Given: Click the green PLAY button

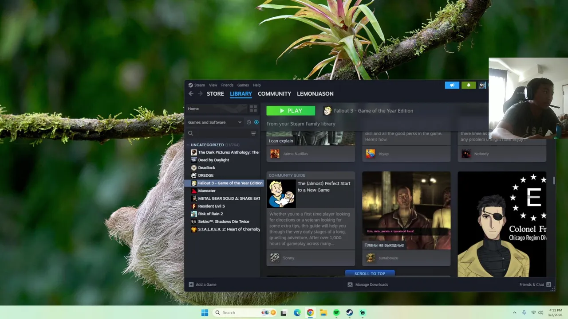Looking at the screenshot, I should [291, 111].
